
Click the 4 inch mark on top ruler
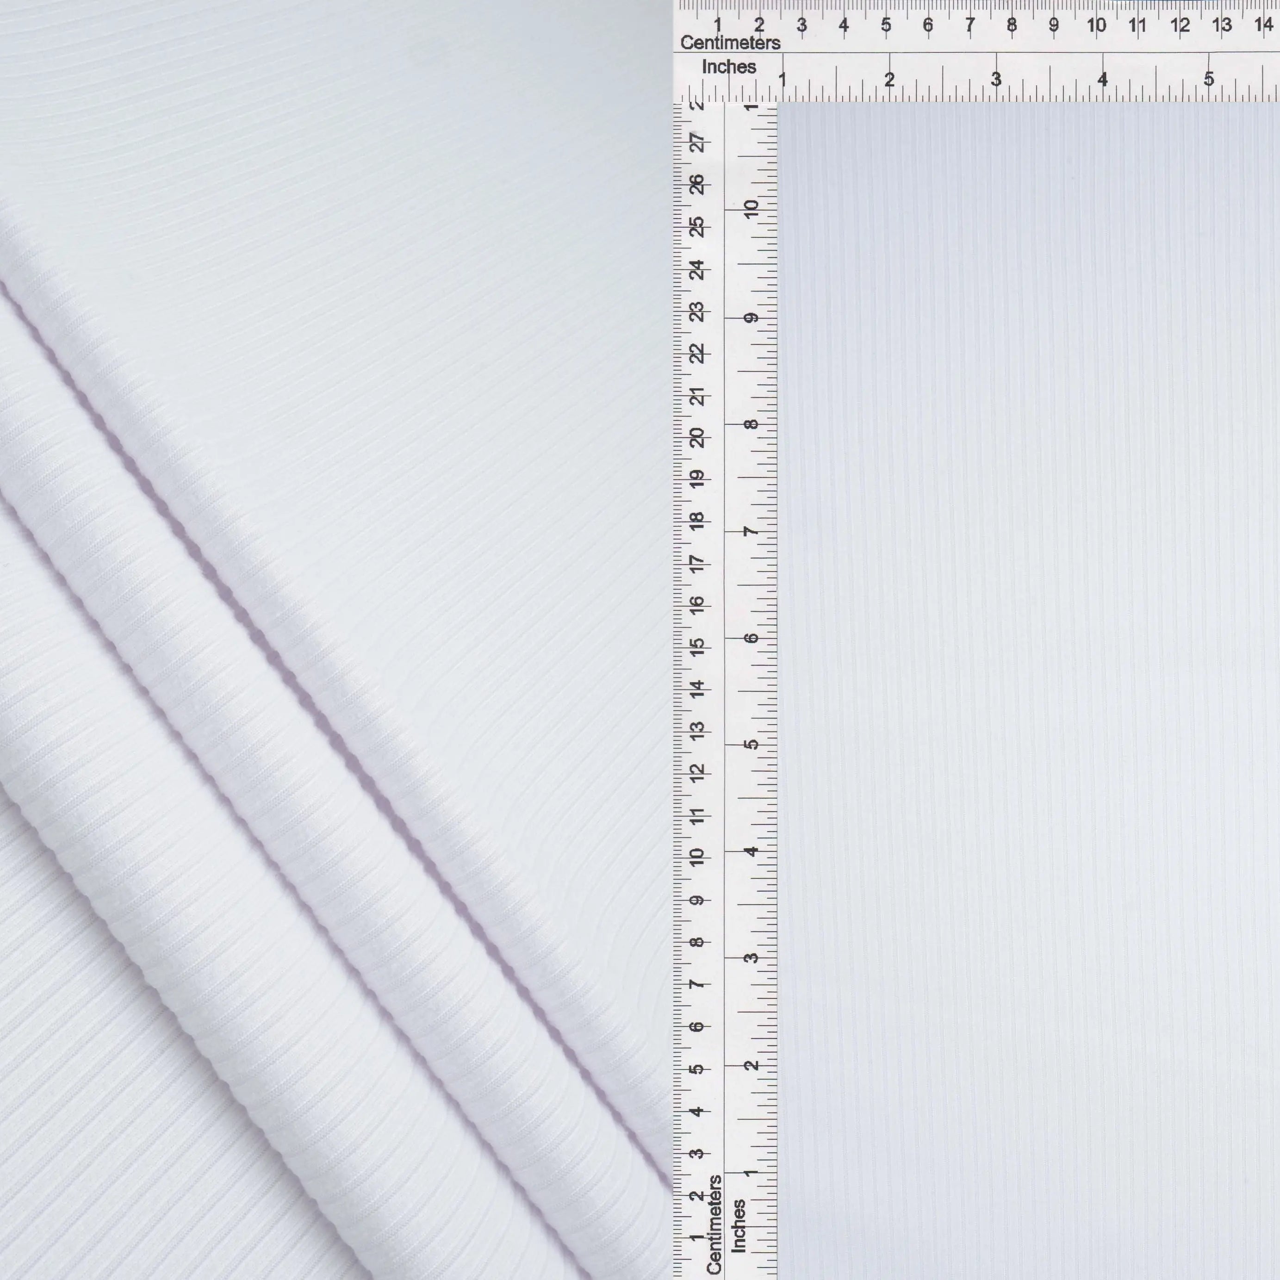1102,80
